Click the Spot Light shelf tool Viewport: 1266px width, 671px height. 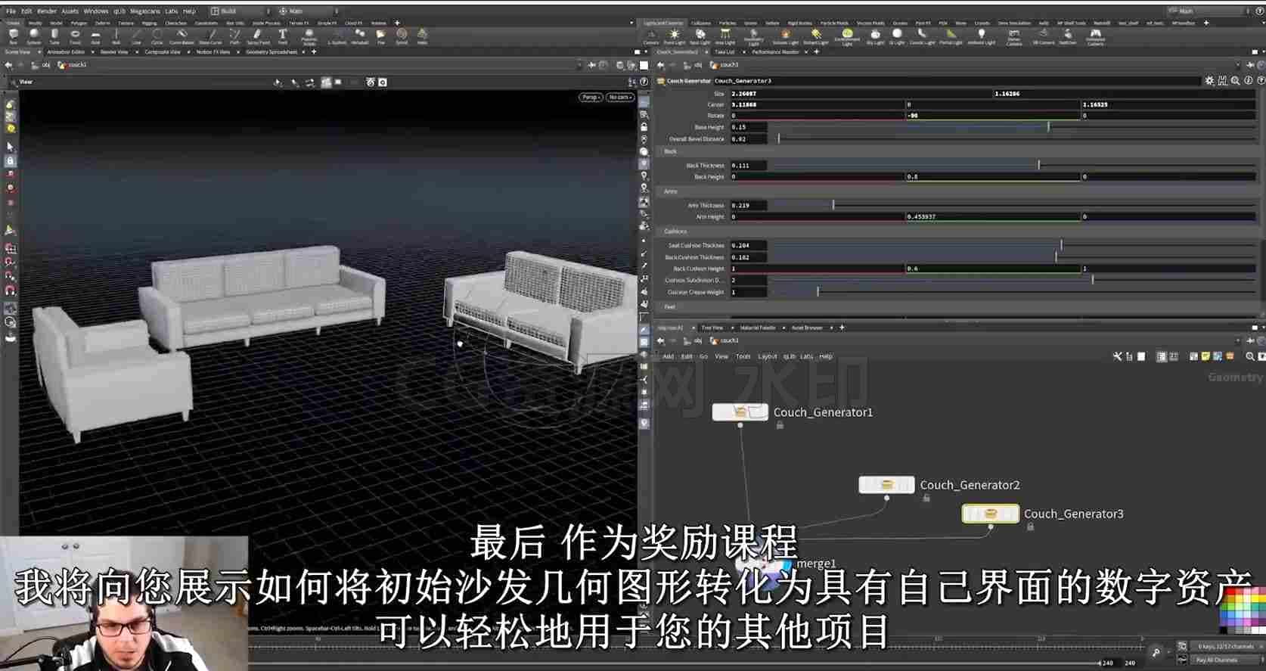tap(700, 36)
